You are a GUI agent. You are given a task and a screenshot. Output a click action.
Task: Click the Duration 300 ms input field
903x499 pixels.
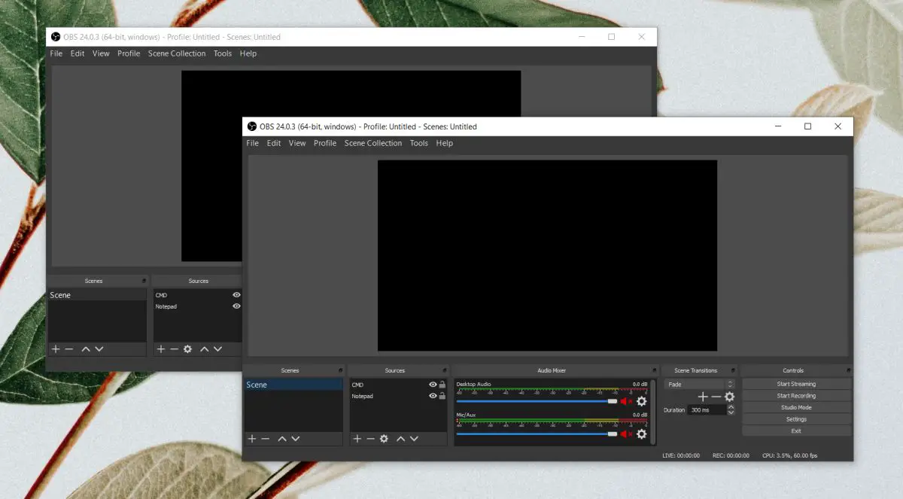point(706,410)
